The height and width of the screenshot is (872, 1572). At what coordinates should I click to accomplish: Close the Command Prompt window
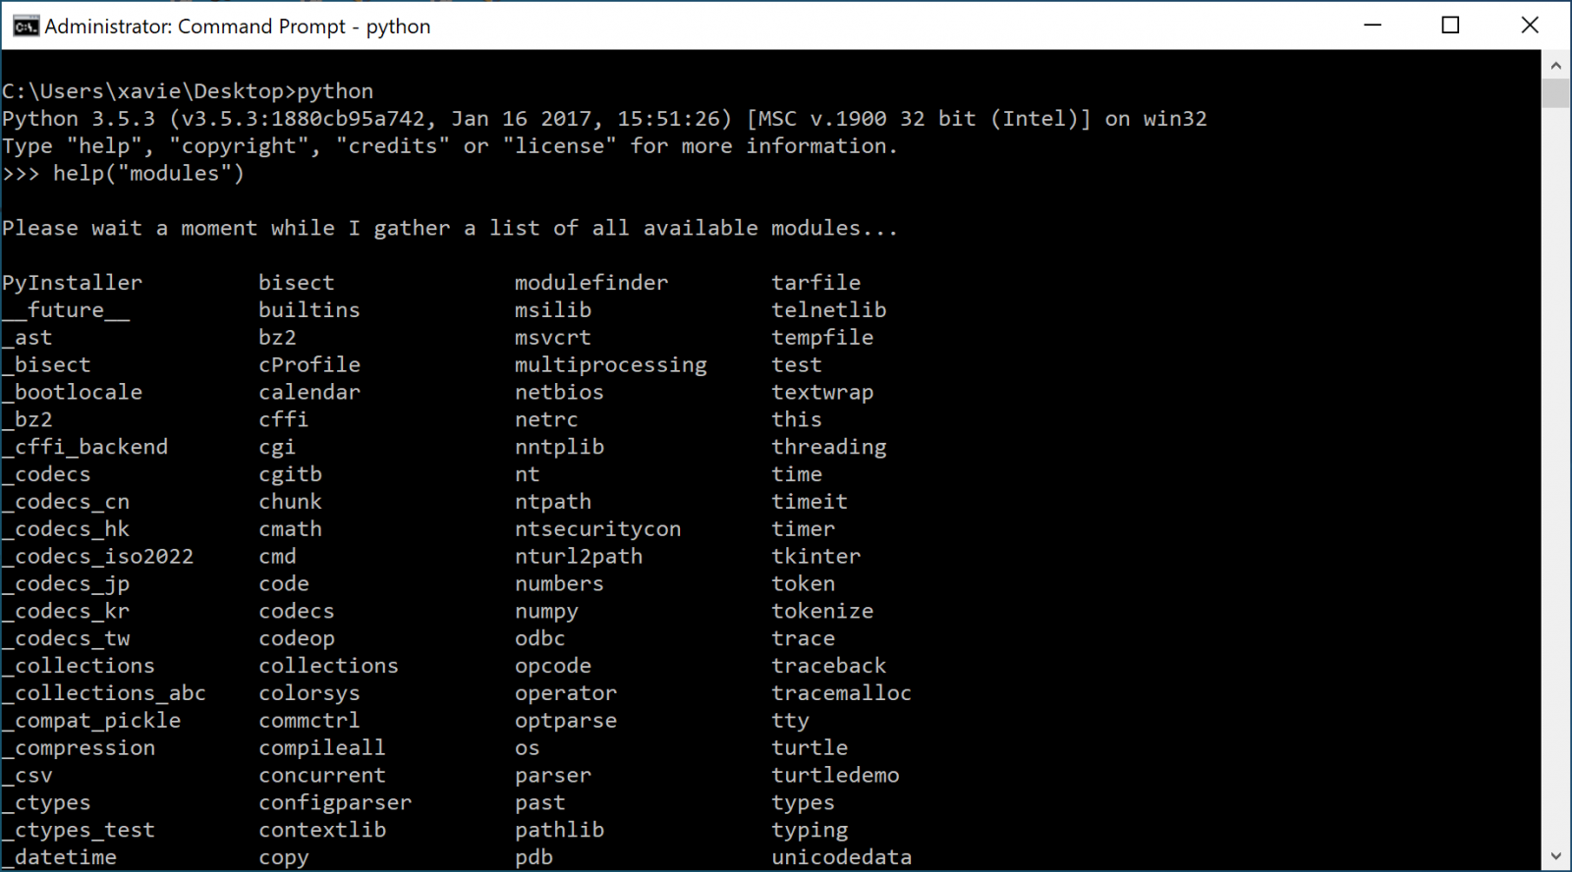click(x=1529, y=26)
